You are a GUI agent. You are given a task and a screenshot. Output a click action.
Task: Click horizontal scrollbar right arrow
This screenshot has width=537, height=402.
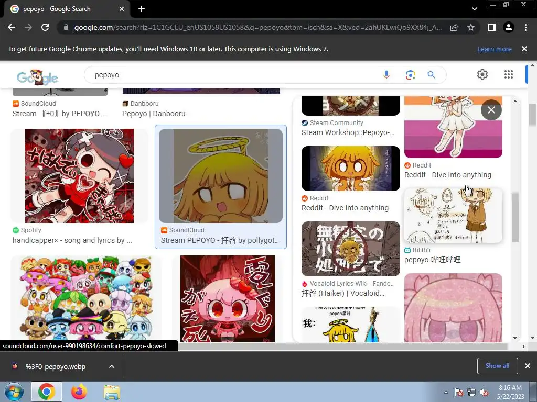click(x=523, y=347)
